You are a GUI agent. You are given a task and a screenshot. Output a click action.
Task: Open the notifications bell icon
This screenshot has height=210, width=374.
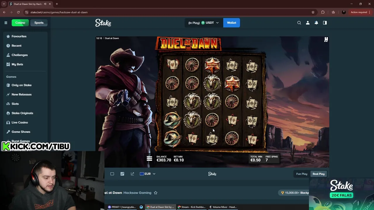(316, 23)
